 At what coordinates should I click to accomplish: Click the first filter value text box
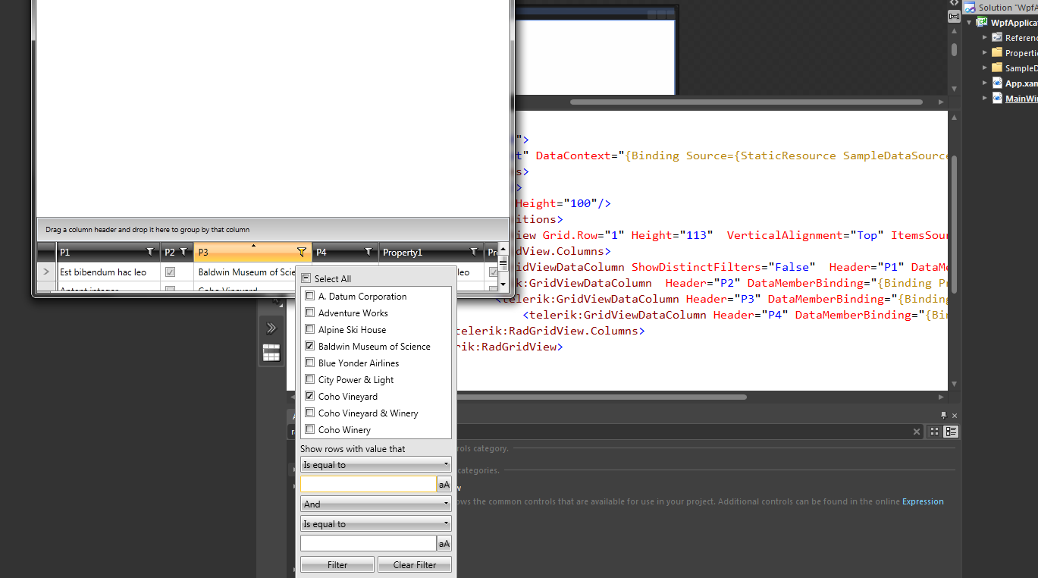tap(368, 485)
